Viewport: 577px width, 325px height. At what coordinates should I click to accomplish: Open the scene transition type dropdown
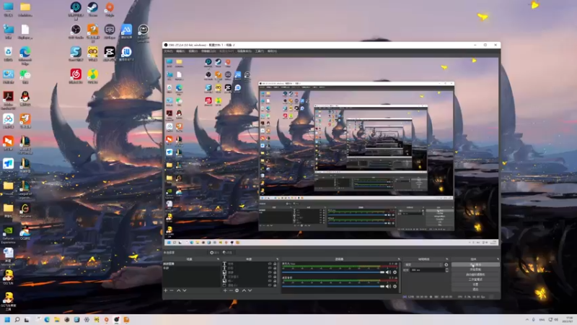(423, 264)
